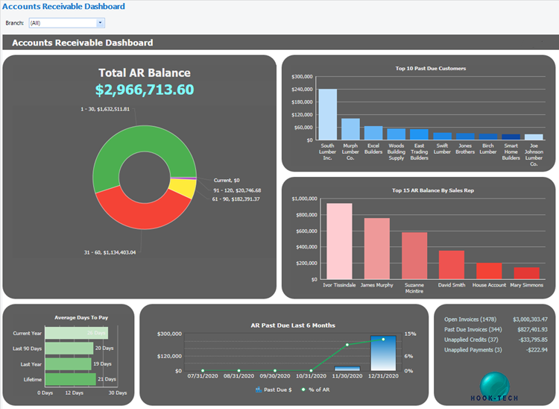Click Past Due Invoices (344) row label
Image resolution: width=559 pixels, height=409 pixels.
tap(473, 329)
